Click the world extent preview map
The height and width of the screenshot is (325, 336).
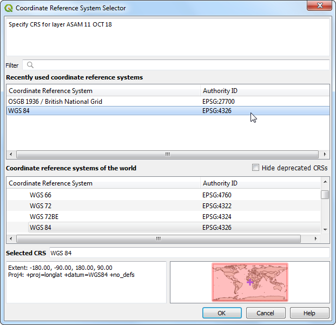(249, 282)
